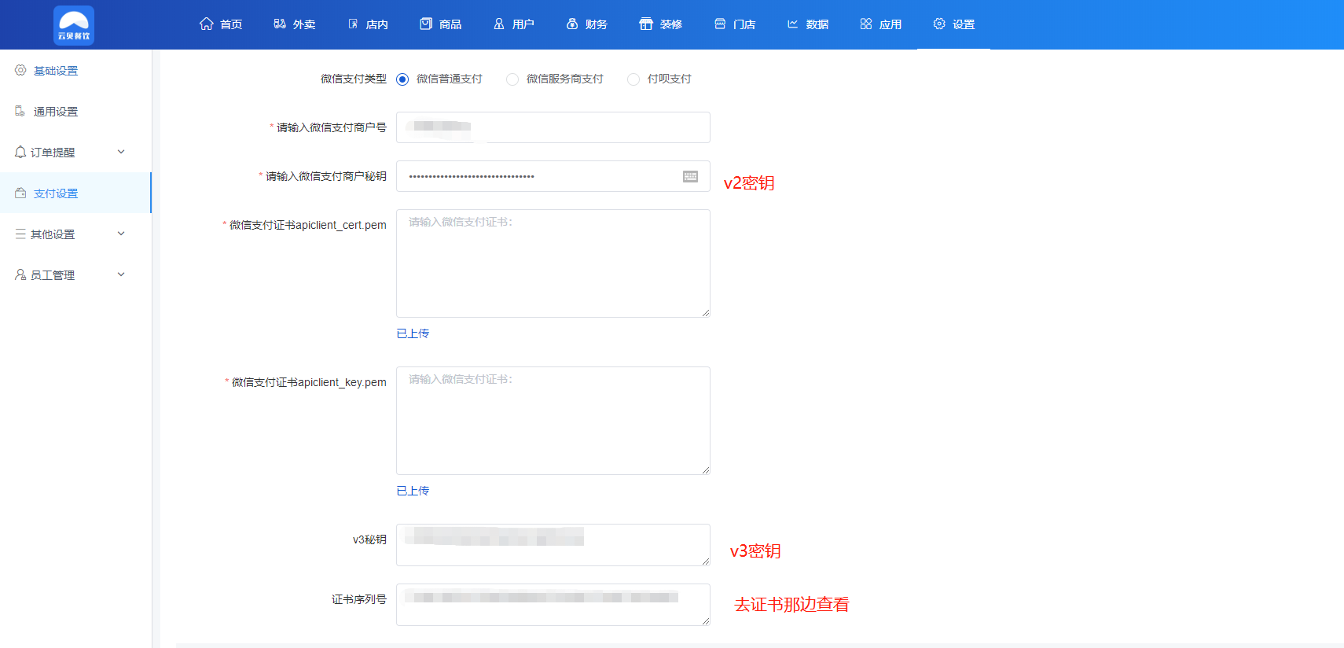Click the chart icon beside 数据

tap(793, 24)
